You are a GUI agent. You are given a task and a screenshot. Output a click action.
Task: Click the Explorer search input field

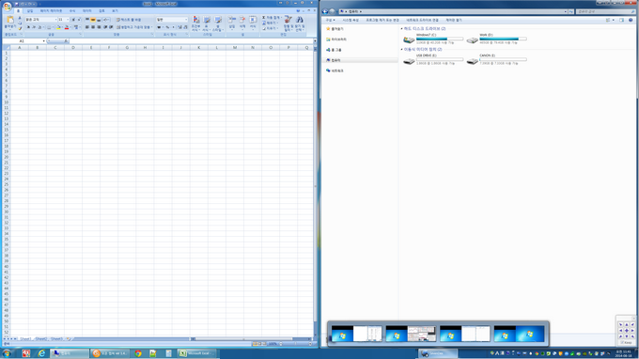606,12
